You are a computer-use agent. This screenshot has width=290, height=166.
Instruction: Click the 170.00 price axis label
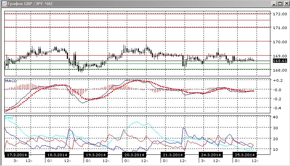(280, 42)
